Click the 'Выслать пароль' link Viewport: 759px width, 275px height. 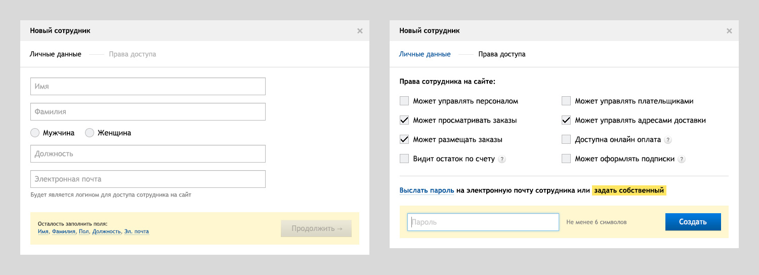coord(426,190)
